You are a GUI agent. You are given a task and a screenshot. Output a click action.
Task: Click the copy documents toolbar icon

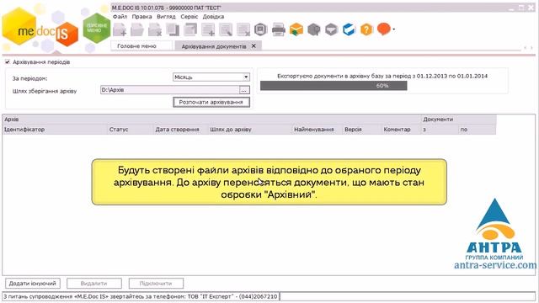click(173, 29)
